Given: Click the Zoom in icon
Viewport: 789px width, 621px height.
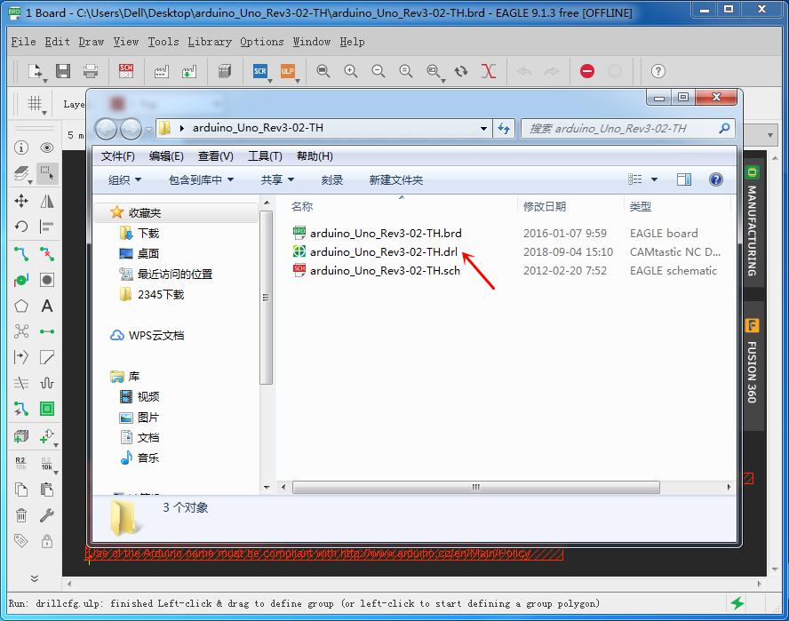Looking at the screenshot, I should coord(351,71).
